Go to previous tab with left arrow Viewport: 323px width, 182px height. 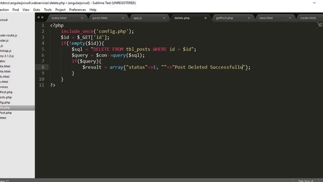point(38,17)
